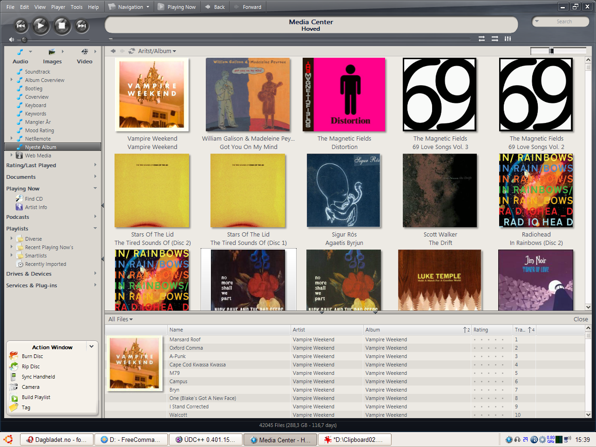Select the track Oxford Comma
596x447 pixels.
[186, 348]
